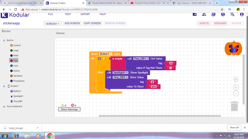
Task: Open the translate language icon
Action: (x=232, y=14)
